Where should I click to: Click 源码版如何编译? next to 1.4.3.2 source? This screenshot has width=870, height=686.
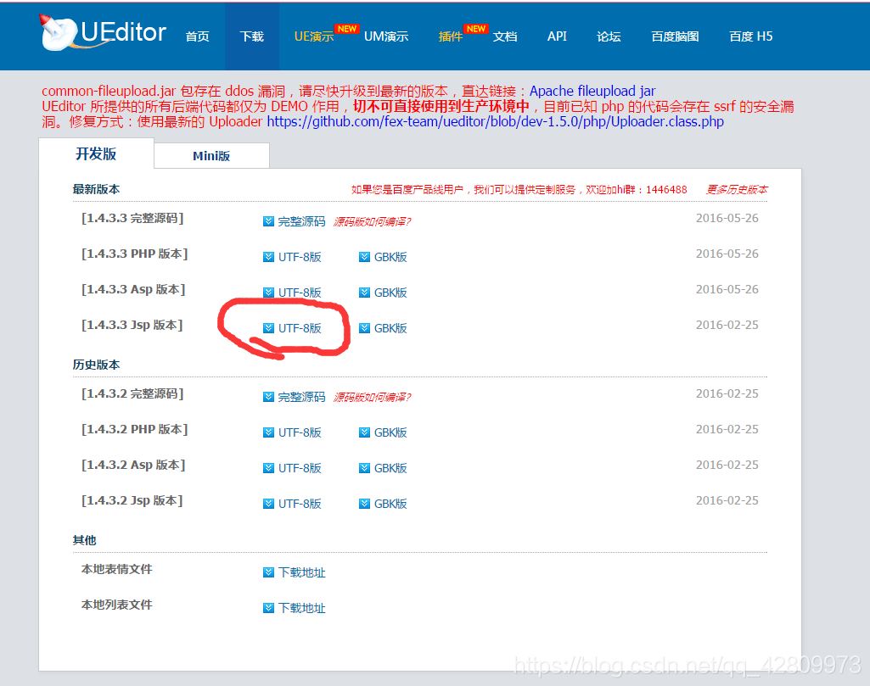pyautogui.click(x=373, y=397)
